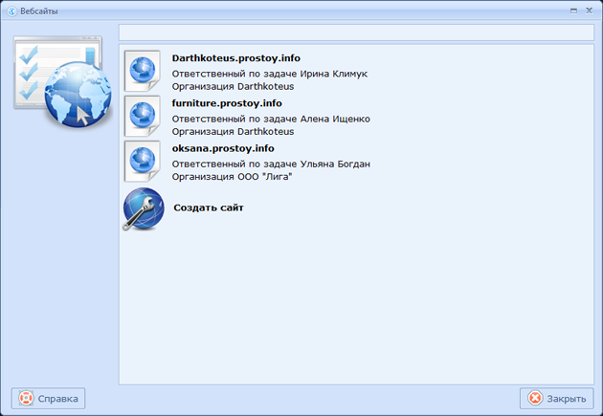Click the globe icon for Darthkoteus.prostoy.info
The image size is (603, 416).
click(x=142, y=71)
